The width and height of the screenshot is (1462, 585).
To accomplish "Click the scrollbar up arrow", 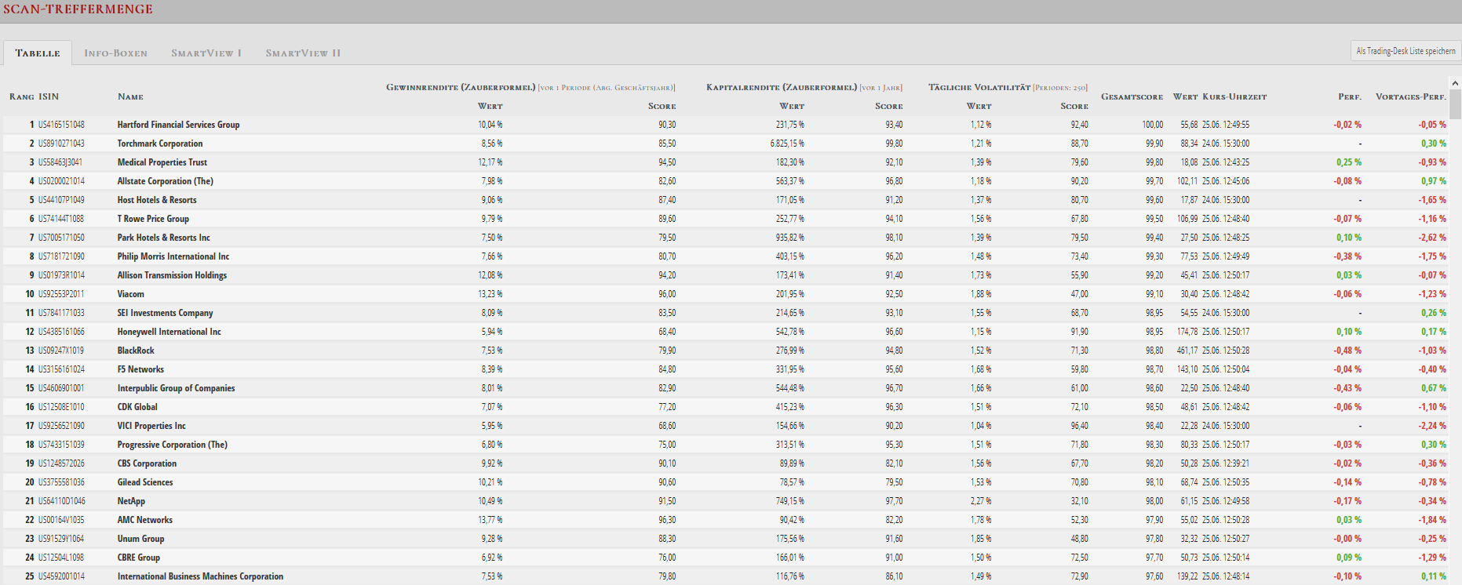I will coord(1455,82).
